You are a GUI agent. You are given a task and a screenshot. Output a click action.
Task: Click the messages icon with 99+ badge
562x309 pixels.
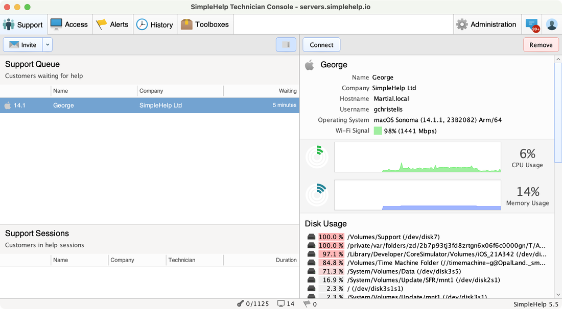pos(532,24)
